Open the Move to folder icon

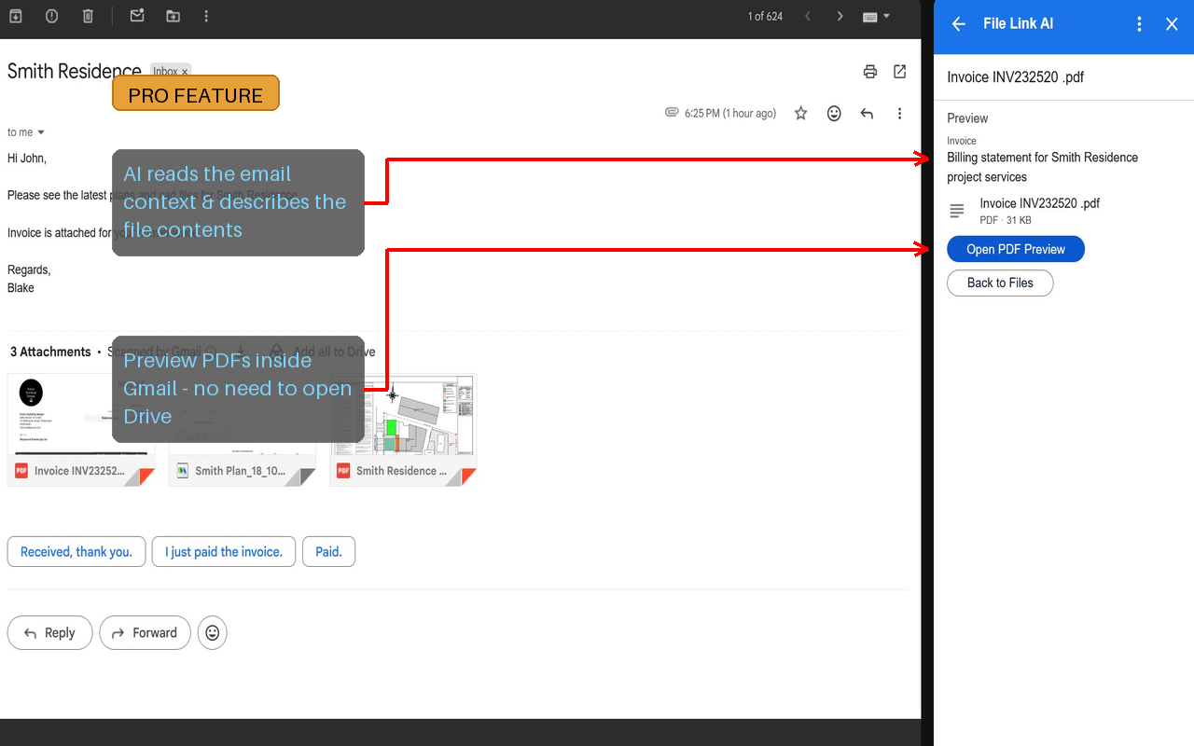(173, 16)
